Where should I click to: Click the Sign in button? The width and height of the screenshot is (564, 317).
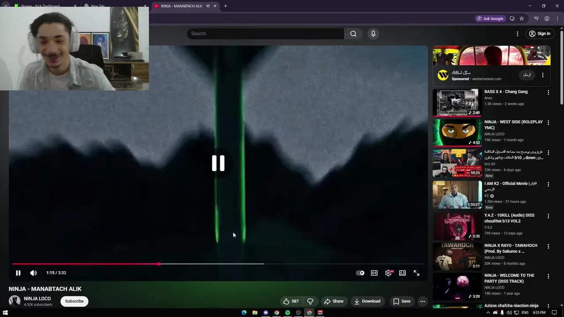click(x=539, y=33)
